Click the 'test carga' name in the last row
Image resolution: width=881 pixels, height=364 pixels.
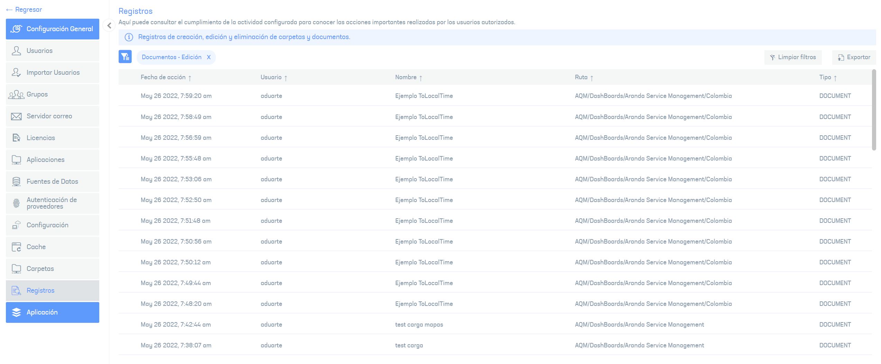coord(409,345)
